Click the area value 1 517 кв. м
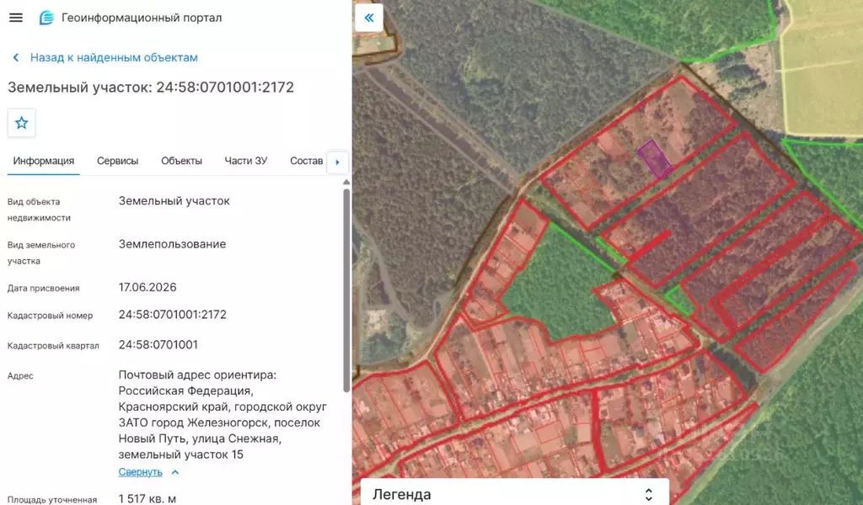 tap(147, 499)
